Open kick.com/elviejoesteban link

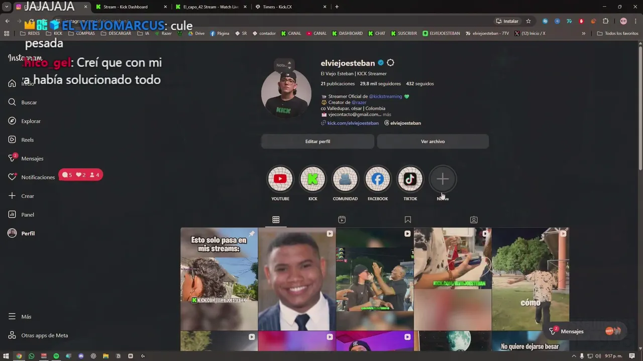coord(353,123)
